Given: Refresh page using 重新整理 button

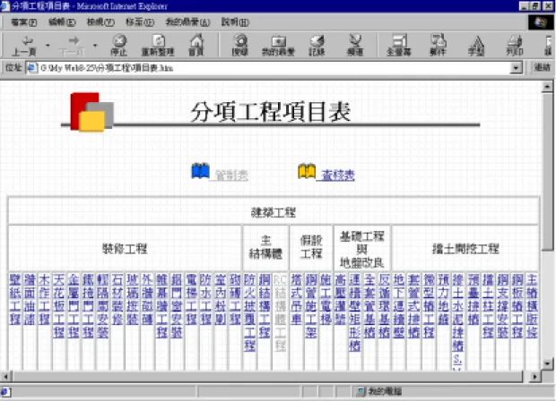Looking at the screenshot, I should 158,46.
